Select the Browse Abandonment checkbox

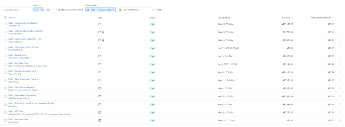[5, 72]
